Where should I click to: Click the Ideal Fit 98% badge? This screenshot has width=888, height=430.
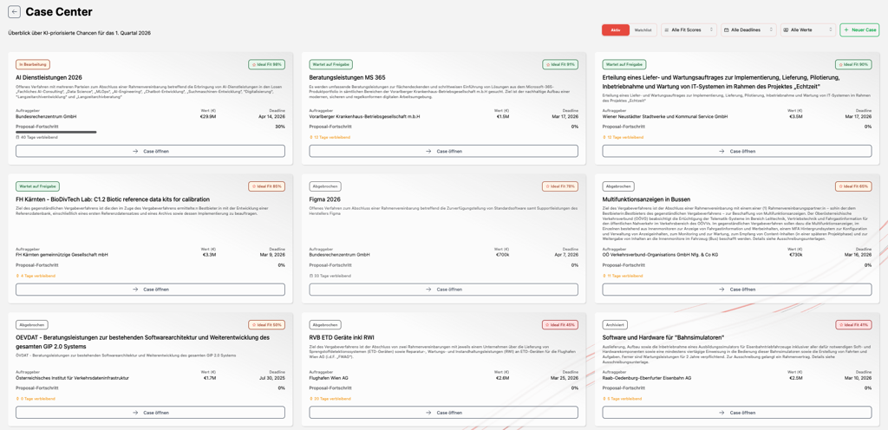click(266, 64)
